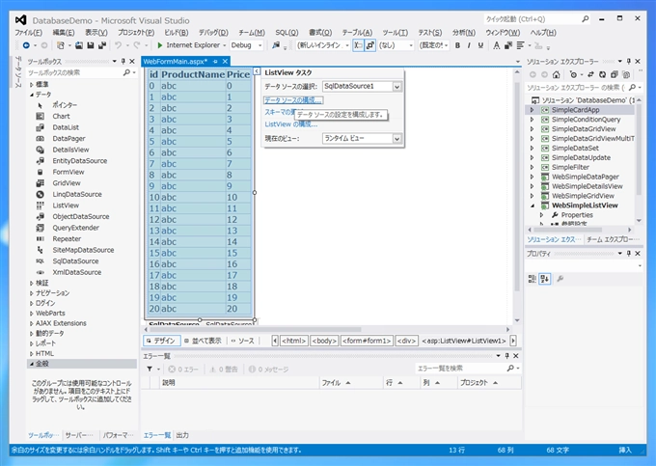Viewport: 656px width, 466px height.
Task: Expand the AJAX Extensions toolbox group
Action: tap(32, 323)
